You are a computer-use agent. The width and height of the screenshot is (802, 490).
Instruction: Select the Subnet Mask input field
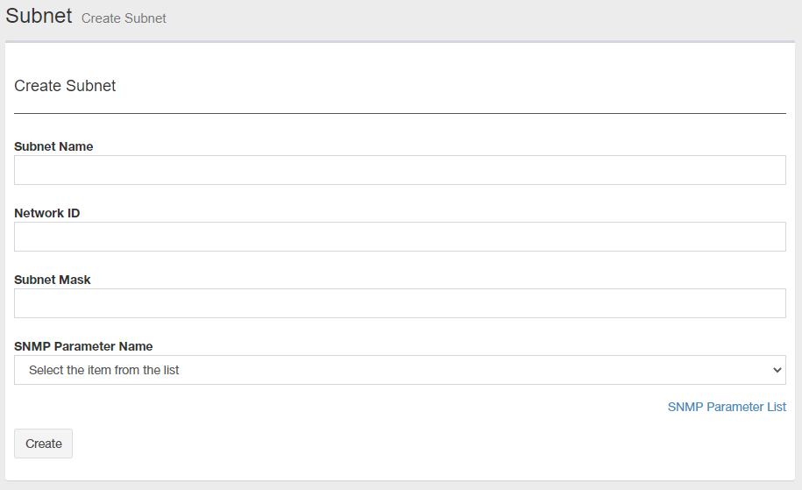(x=400, y=303)
